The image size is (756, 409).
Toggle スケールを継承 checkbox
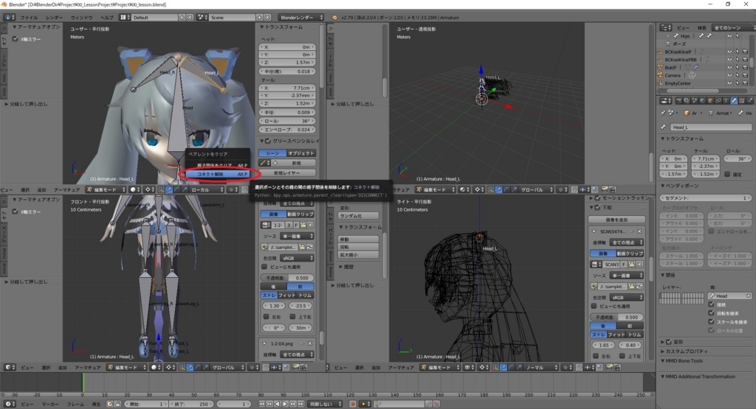pyautogui.click(x=711, y=321)
